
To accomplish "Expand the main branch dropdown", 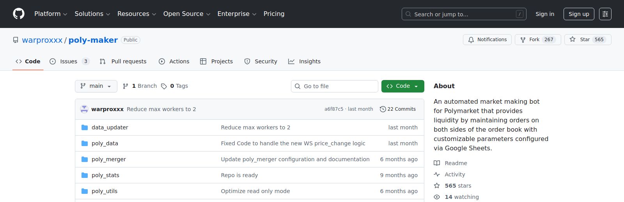I will [x=96, y=86].
